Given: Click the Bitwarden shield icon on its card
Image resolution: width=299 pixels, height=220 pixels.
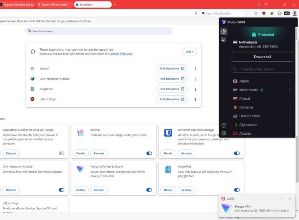Looking at the screenshot, I should 168,133.
